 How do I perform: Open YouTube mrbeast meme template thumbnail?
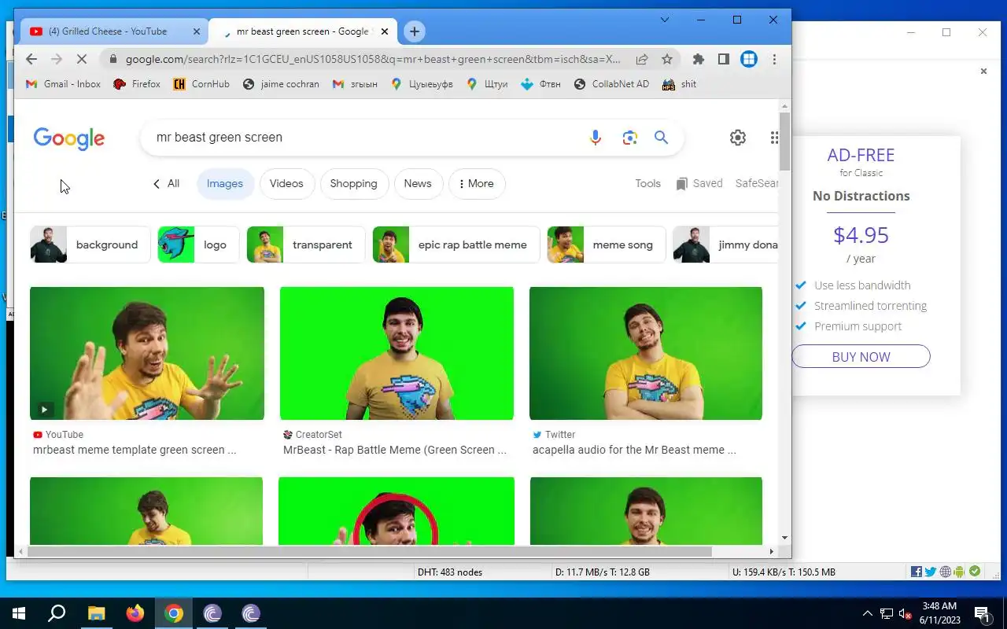pyautogui.click(x=147, y=353)
